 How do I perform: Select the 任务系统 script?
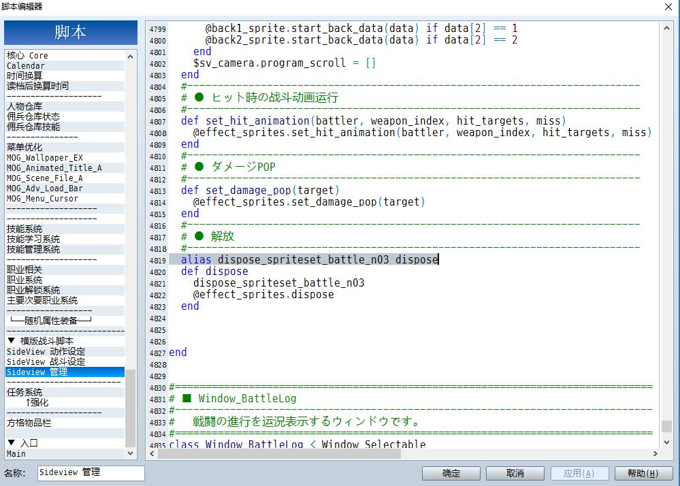click(x=65, y=392)
